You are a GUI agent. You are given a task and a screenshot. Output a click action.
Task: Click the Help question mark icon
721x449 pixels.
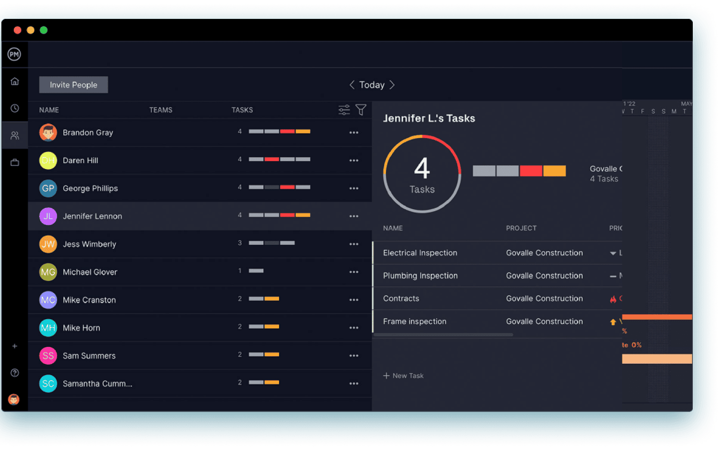click(14, 372)
